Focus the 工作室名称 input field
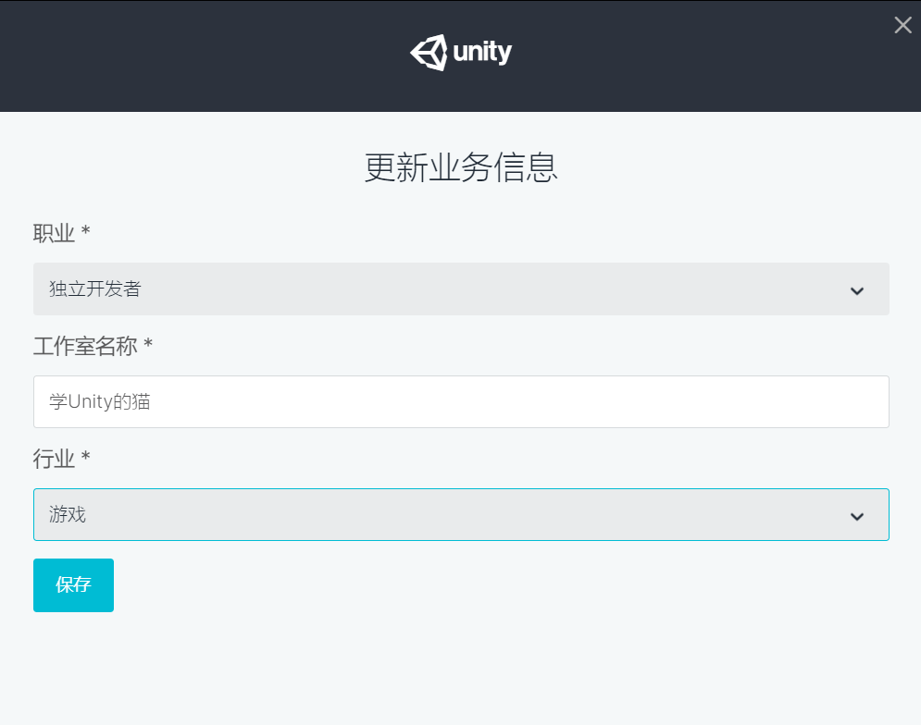 pos(461,401)
